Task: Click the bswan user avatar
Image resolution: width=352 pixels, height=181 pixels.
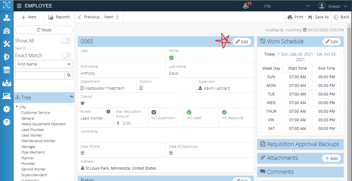Action: pyautogui.click(x=322, y=6)
